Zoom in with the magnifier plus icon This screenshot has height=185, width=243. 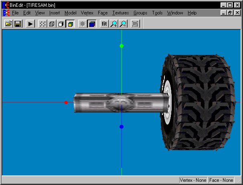tap(114, 24)
